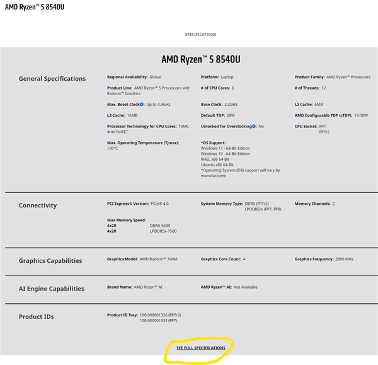The image size is (378, 365).
Task: Select the Specifications tab at top
Action: pyautogui.click(x=200, y=35)
